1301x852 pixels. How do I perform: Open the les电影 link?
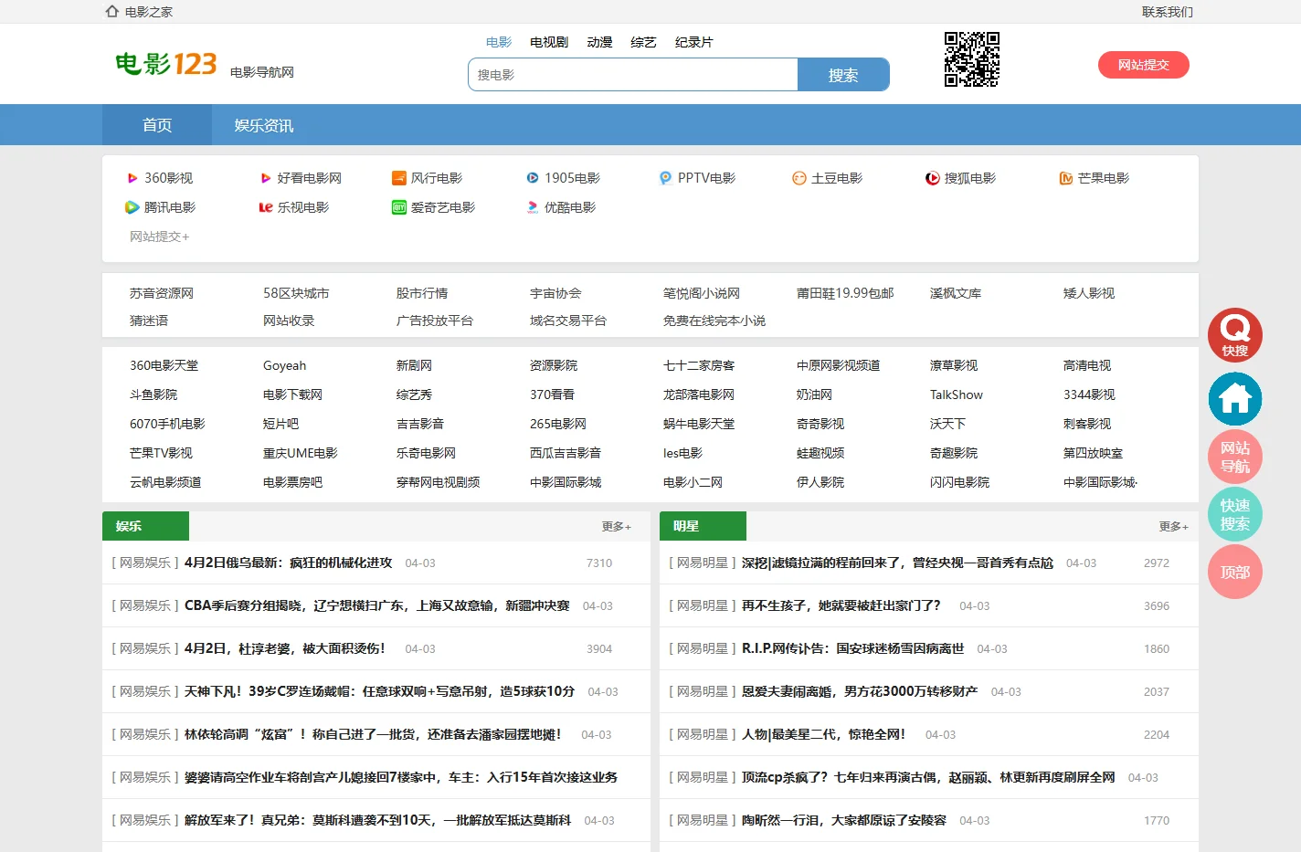pyautogui.click(x=683, y=453)
